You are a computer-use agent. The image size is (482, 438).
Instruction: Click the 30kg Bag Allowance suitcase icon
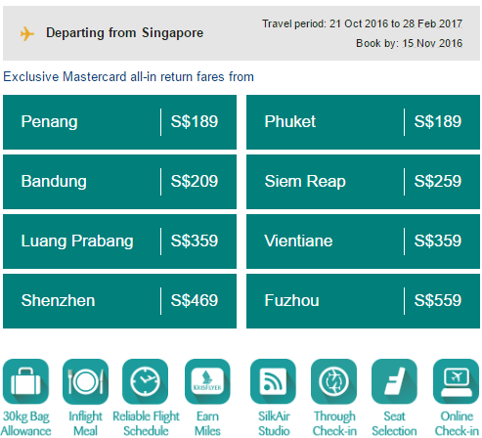[x=25, y=381]
